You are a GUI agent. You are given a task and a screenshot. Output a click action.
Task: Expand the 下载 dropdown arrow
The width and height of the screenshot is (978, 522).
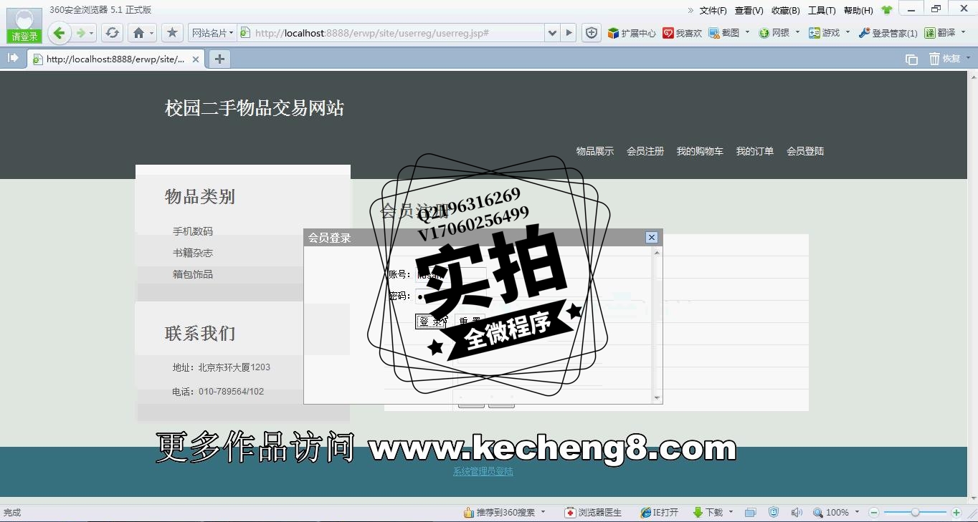731,512
